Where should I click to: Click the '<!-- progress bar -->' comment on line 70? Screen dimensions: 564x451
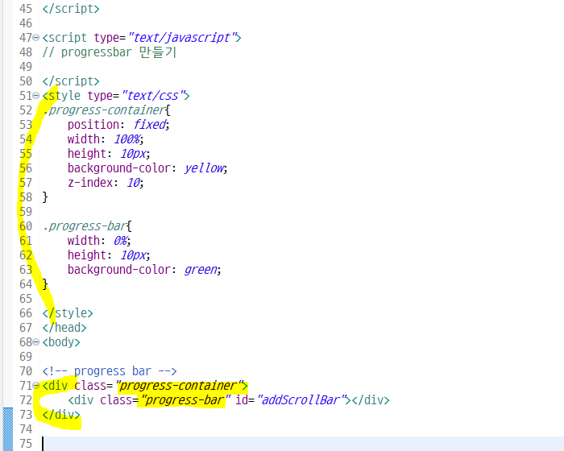[x=110, y=371]
